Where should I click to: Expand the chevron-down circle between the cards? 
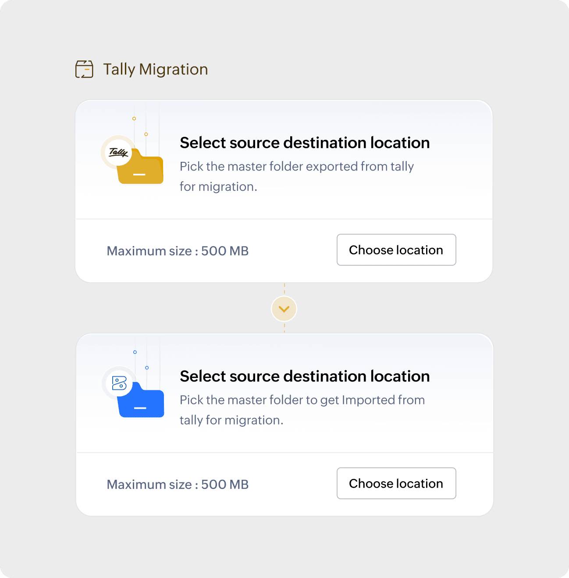click(x=284, y=309)
